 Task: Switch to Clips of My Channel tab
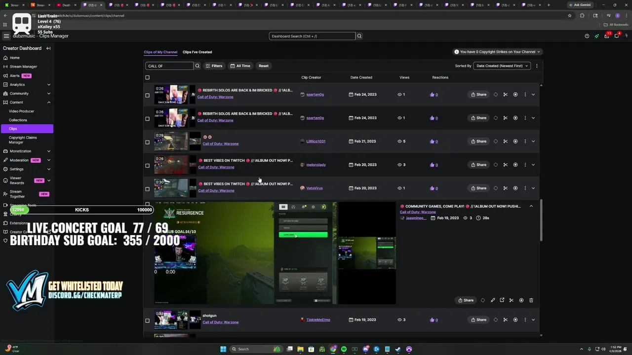tap(160, 52)
